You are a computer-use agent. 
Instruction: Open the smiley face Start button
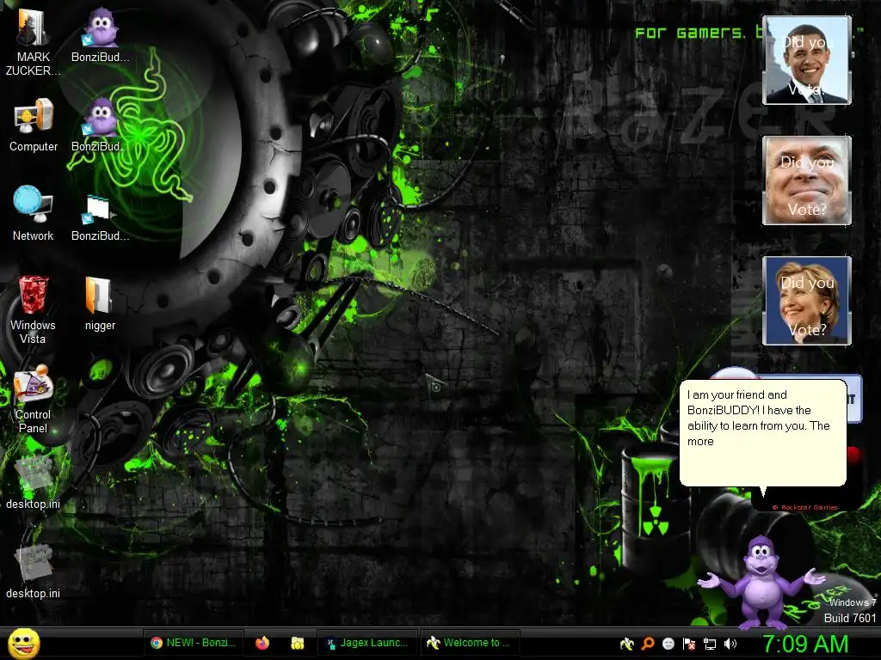(x=23, y=643)
